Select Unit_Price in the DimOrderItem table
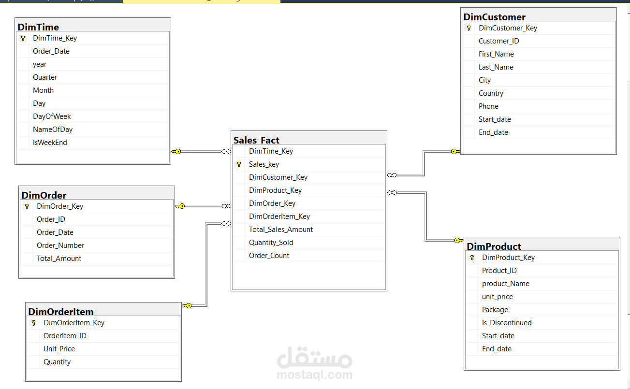The height and width of the screenshot is (389, 630). pyautogui.click(x=103, y=349)
